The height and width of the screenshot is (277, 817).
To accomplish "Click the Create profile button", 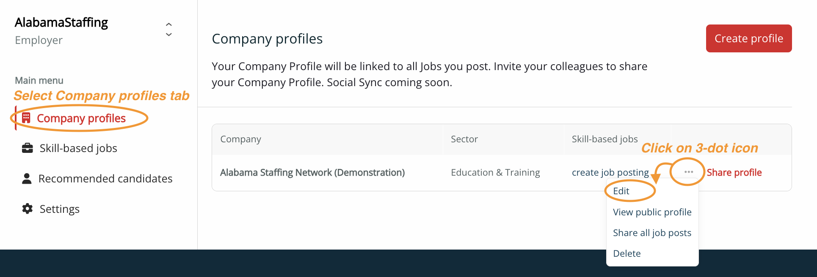I will pos(749,38).
